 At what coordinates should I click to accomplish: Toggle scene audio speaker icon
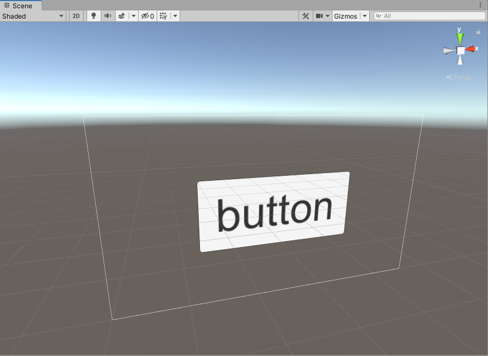pyautogui.click(x=108, y=16)
